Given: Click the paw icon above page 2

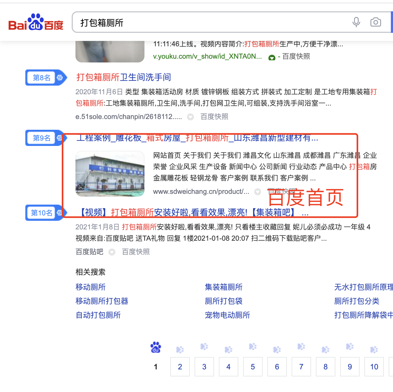Looking at the screenshot, I should click(x=180, y=349).
